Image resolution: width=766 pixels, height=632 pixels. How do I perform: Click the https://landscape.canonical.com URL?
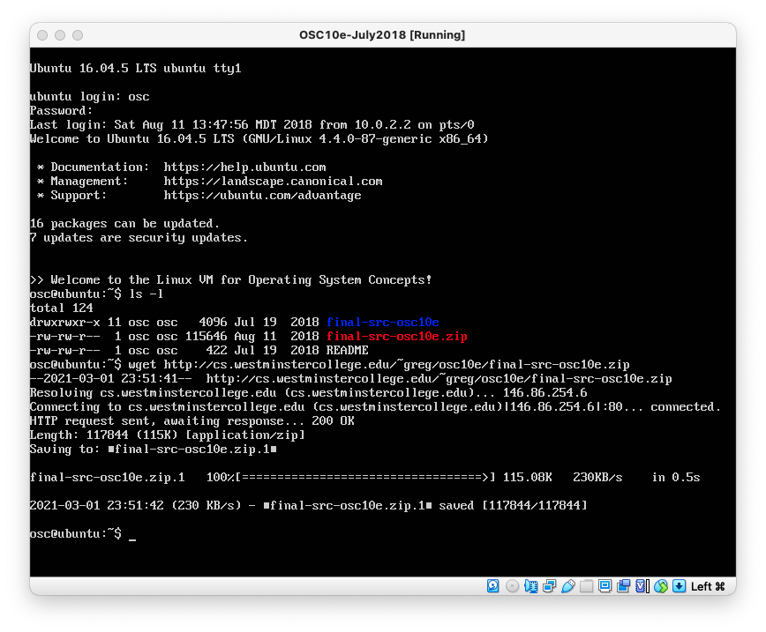point(273,181)
